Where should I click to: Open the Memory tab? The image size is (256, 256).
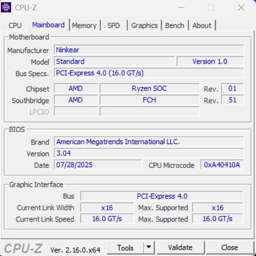pyautogui.click(x=84, y=26)
